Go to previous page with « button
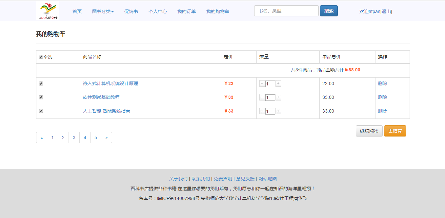Viewport: 445px width, 218px height. pyautogui.click(x=42, y=137)
